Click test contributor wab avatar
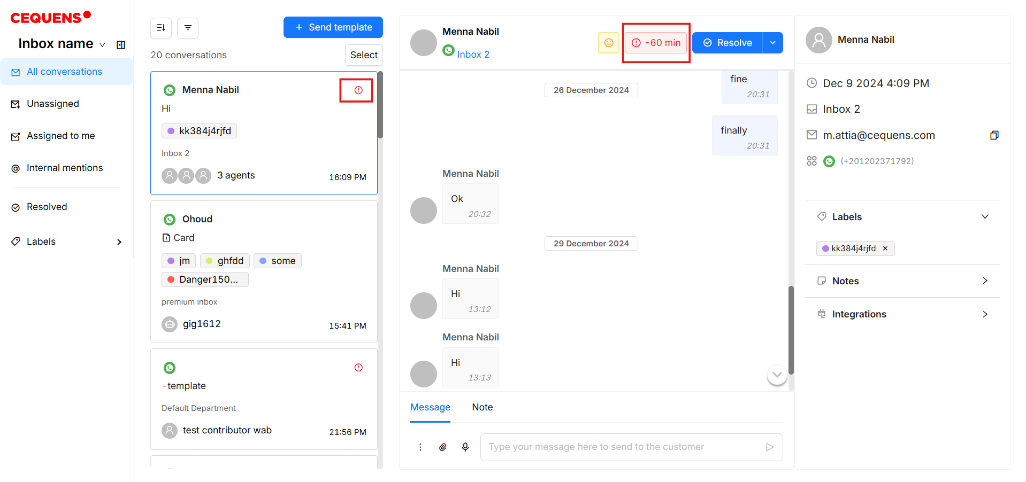 point(170,431)
